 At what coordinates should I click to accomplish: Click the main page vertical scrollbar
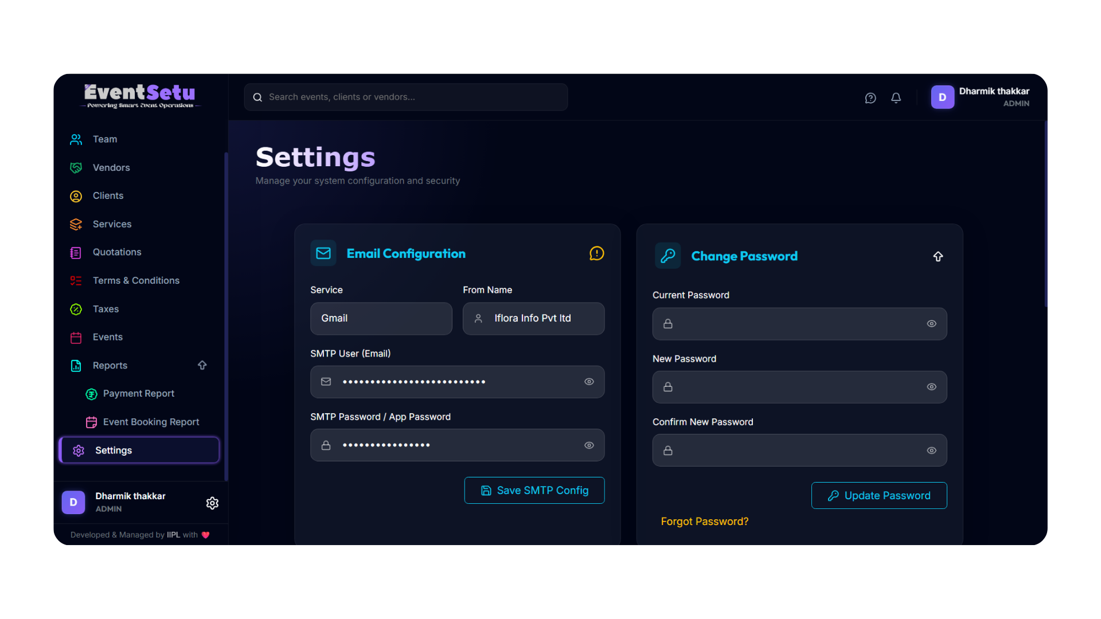pyautogui.click(x=1046, y=214)
